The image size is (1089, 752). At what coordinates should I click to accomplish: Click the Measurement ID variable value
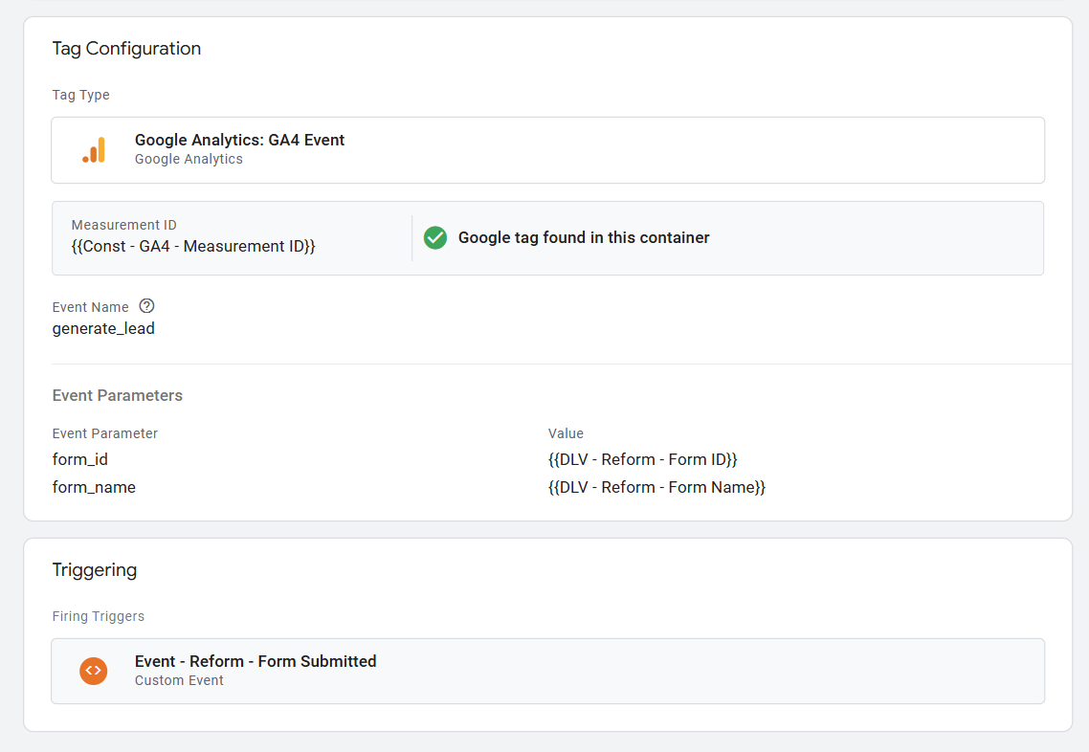[x=193, y=247]
